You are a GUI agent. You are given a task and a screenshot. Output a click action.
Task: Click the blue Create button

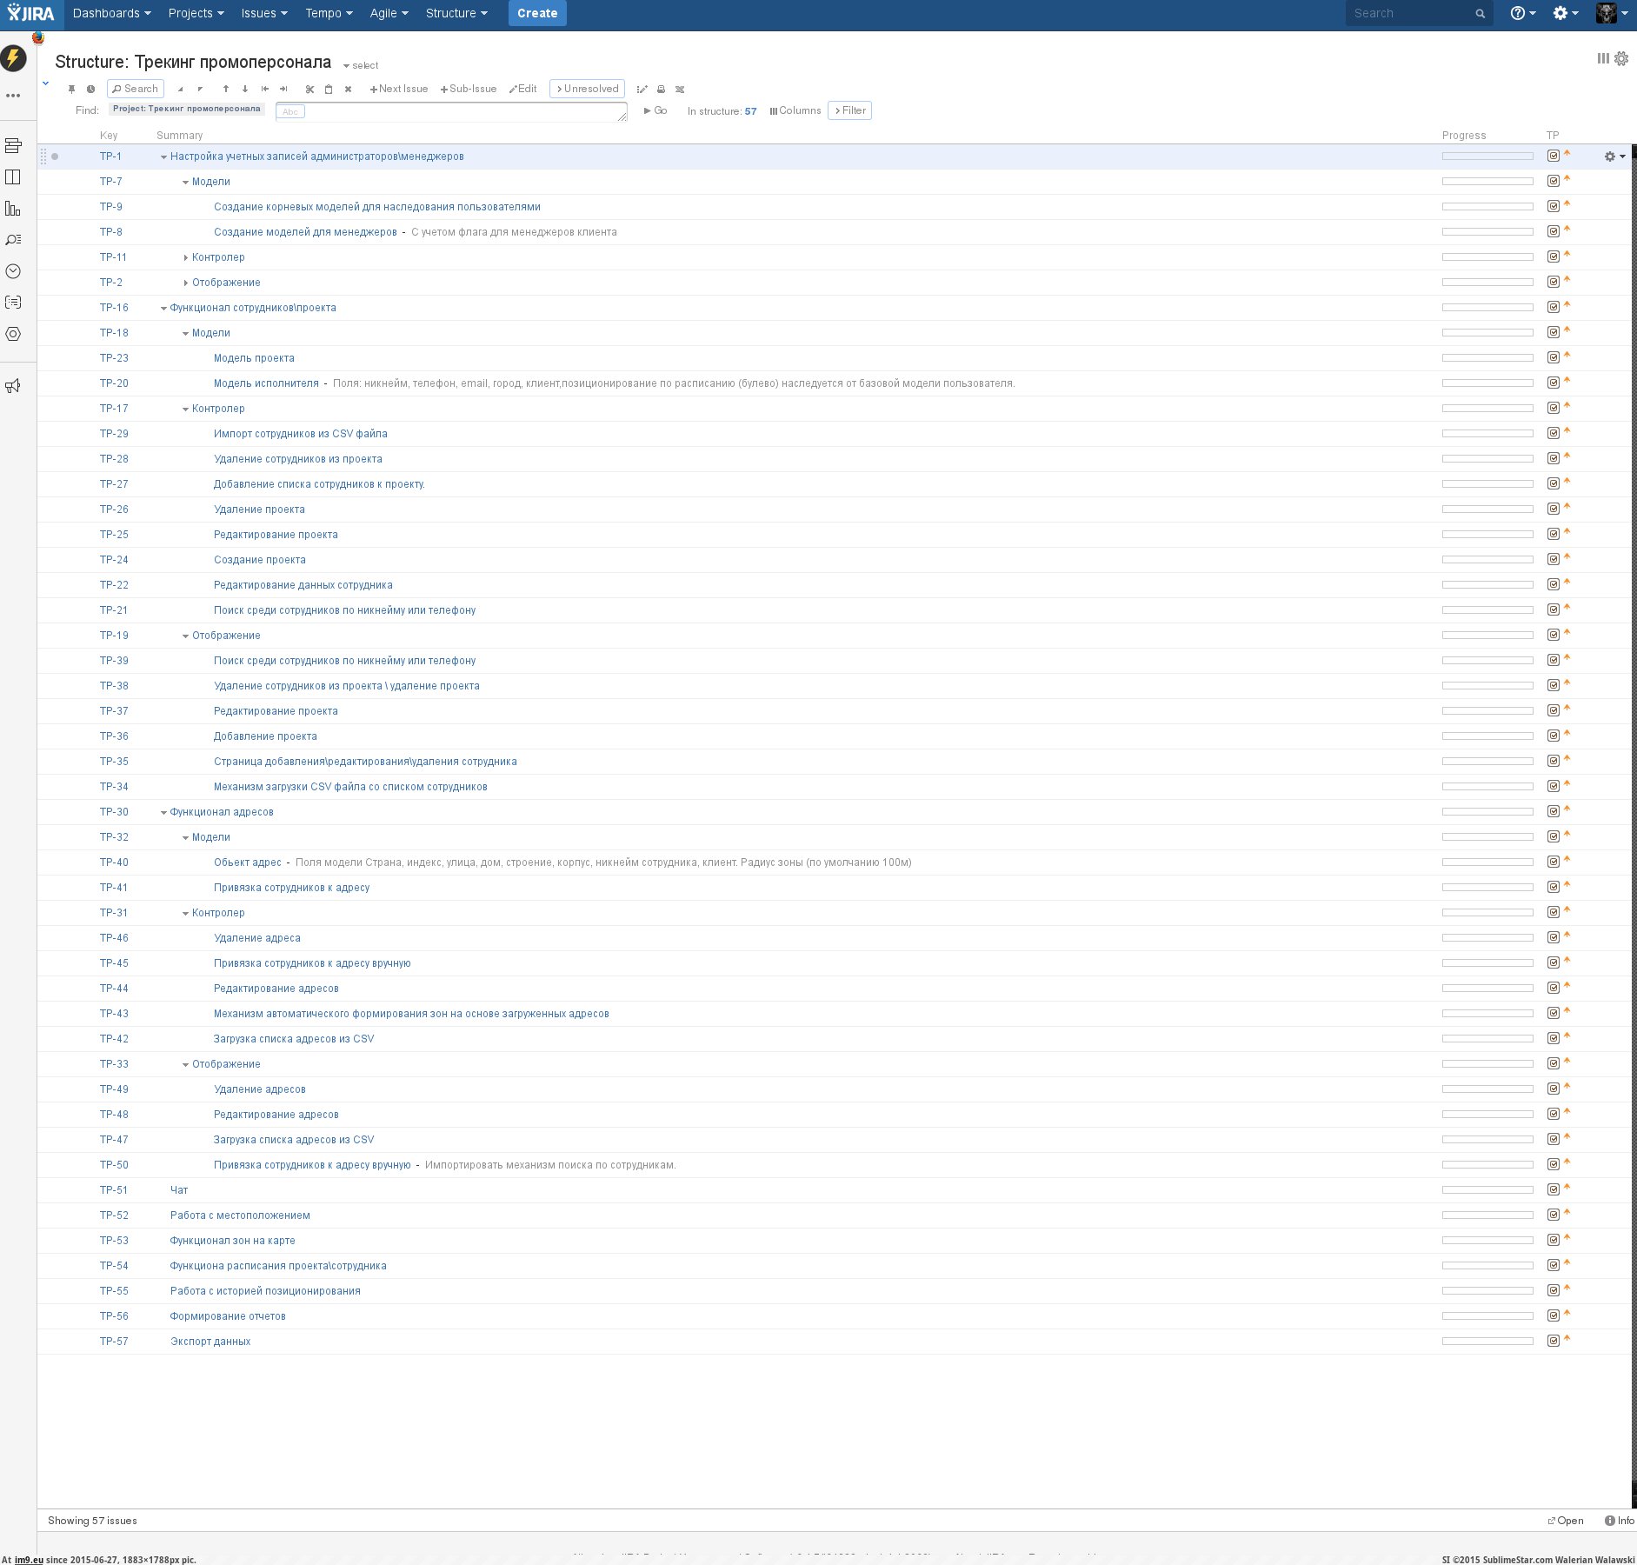(536, 13)
